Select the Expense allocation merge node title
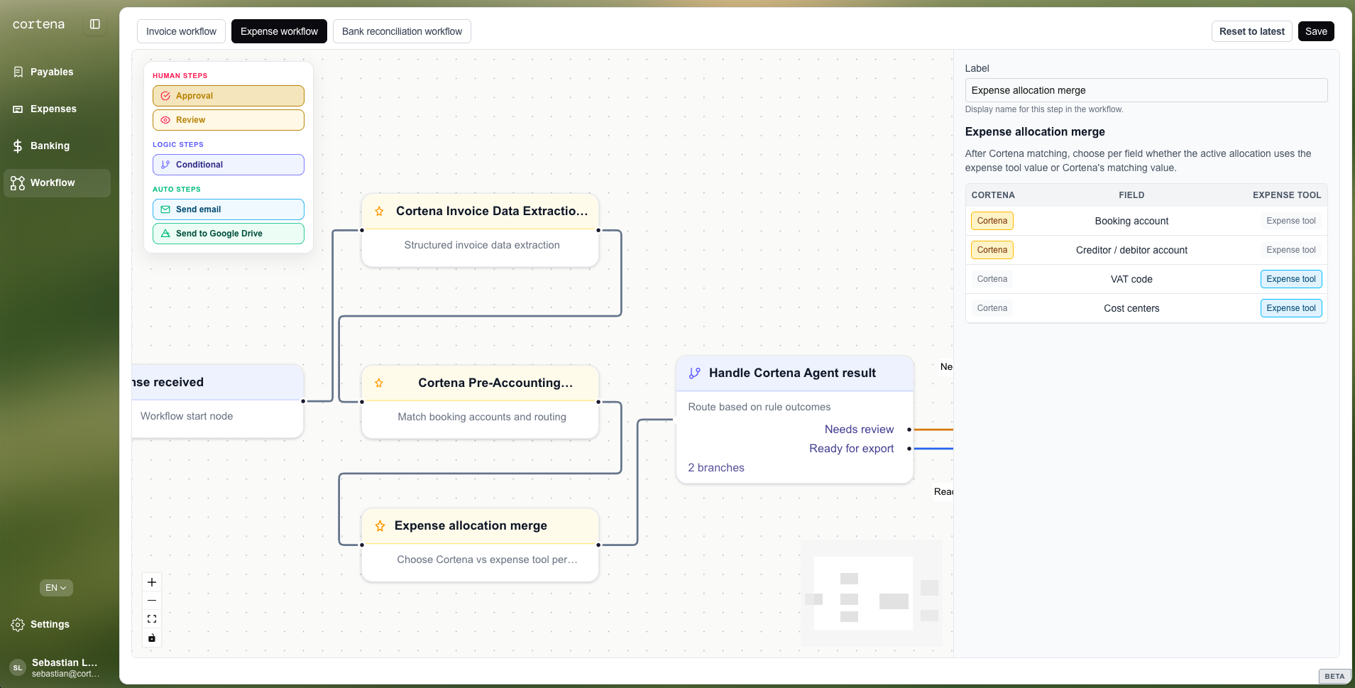This screenshot has width=1355, height=688. 471,525
